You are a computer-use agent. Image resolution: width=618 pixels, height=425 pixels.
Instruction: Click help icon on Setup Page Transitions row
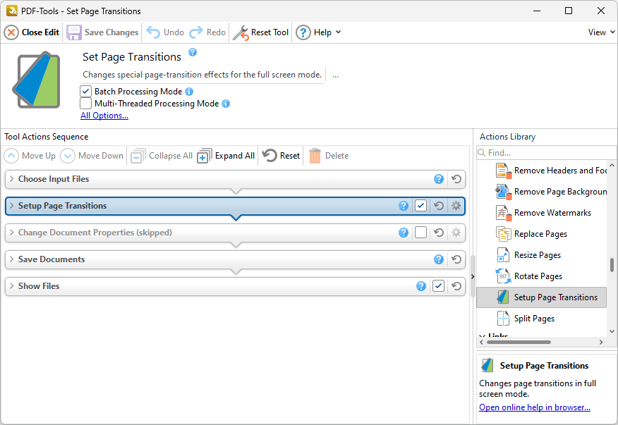(404, 206)
